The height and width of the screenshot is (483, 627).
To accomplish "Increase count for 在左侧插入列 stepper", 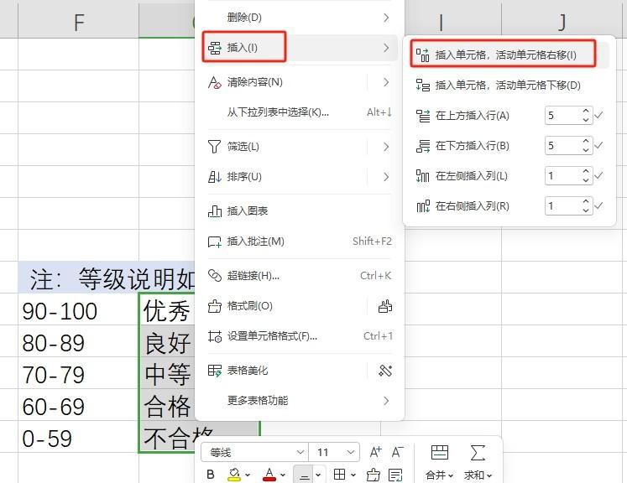I will click(586, 171).
